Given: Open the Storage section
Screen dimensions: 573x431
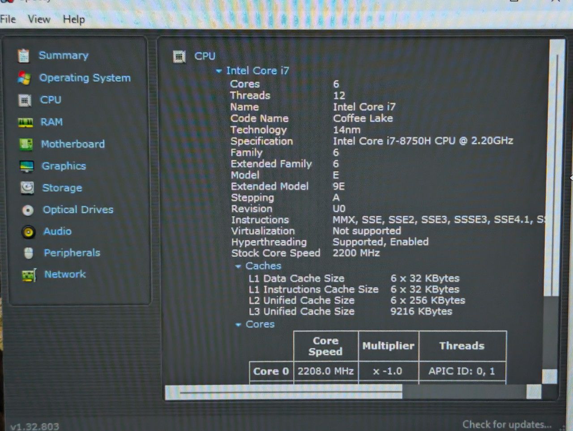Looking at the screenshot, I should (x=62, y=188).
